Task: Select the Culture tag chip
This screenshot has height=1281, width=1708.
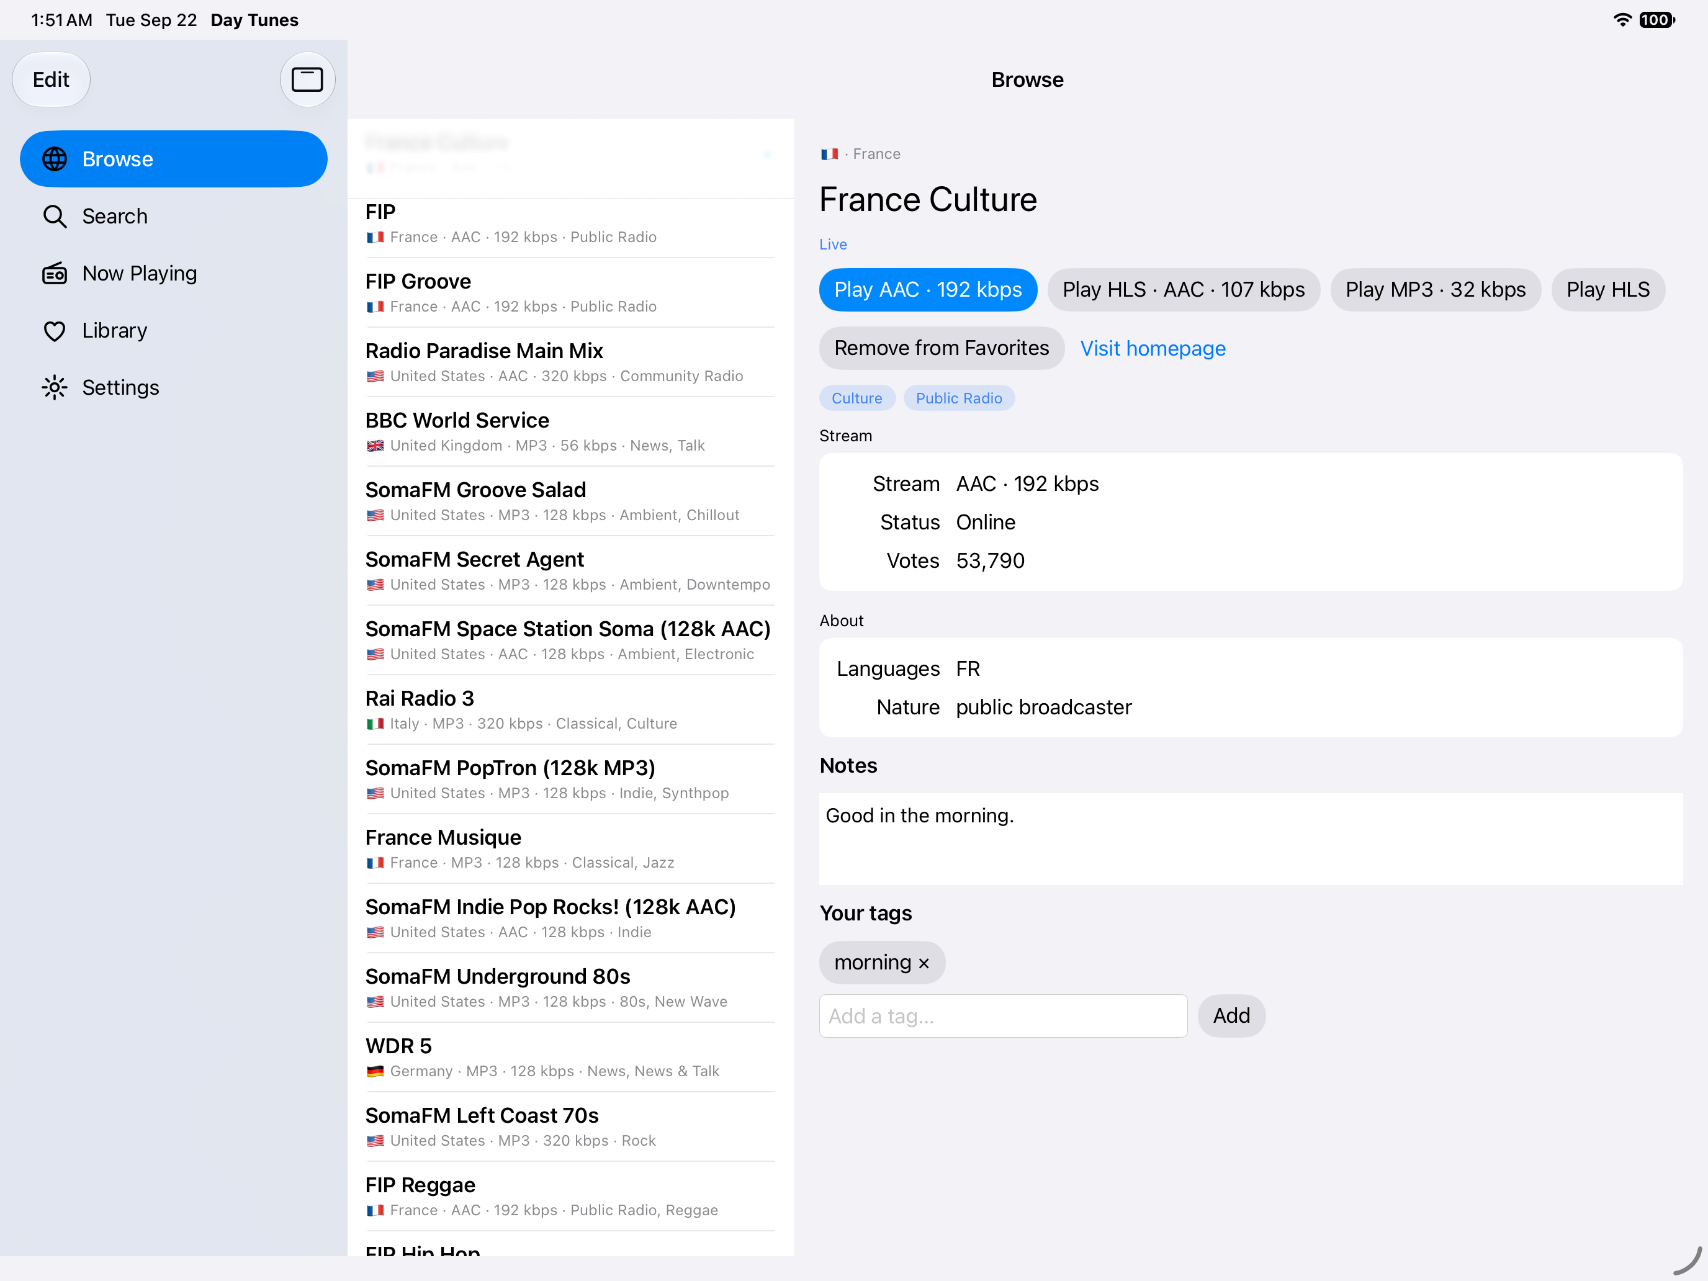Action: [856, 398]
